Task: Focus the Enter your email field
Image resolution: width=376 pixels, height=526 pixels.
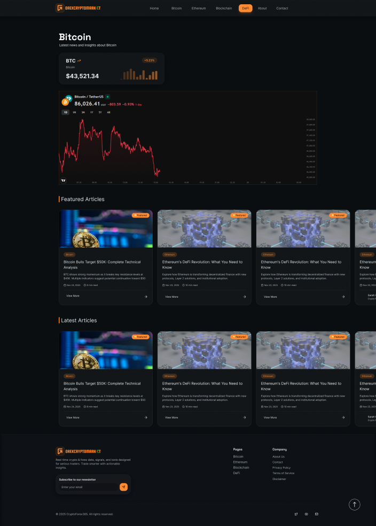Action: point(89,487)
